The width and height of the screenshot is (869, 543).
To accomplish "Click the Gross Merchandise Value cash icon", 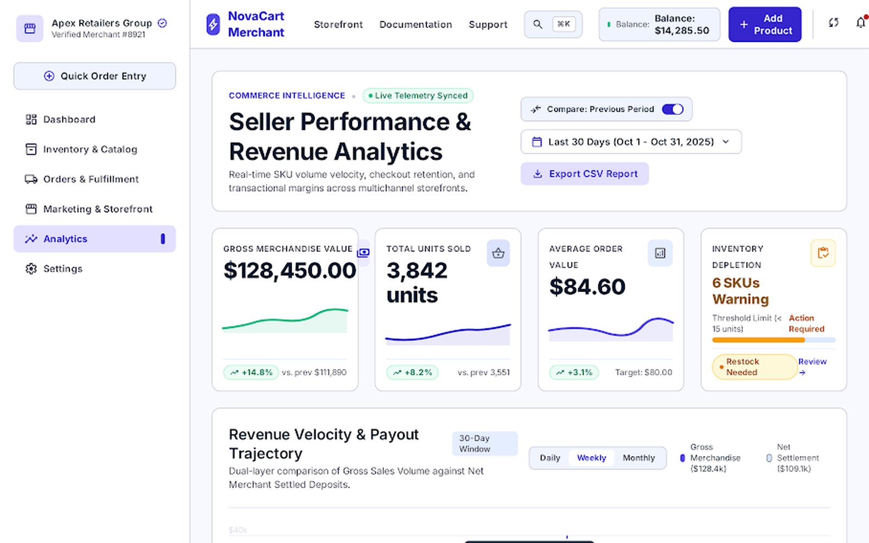I will pos(363,252).
